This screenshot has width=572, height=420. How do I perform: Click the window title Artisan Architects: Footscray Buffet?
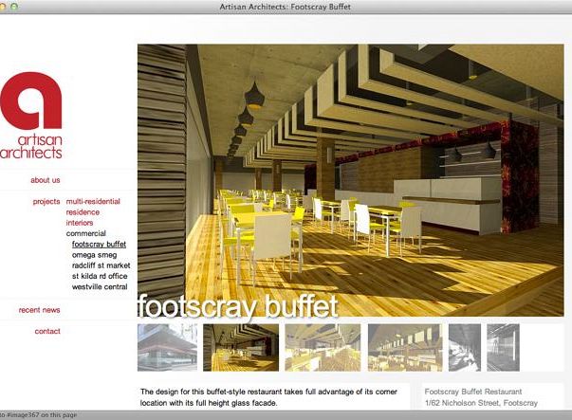coord(285,7)
